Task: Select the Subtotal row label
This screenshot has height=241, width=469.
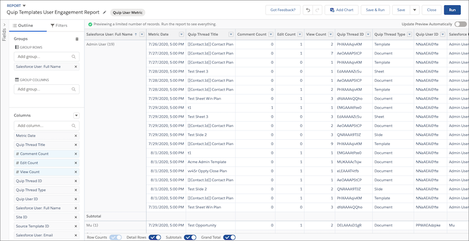Action: (93, 216)
